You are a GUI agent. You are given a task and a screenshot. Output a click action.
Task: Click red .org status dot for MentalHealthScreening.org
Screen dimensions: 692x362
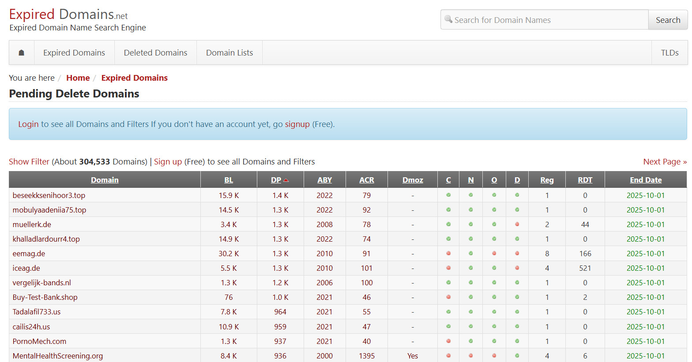click(x=494, y=356)
